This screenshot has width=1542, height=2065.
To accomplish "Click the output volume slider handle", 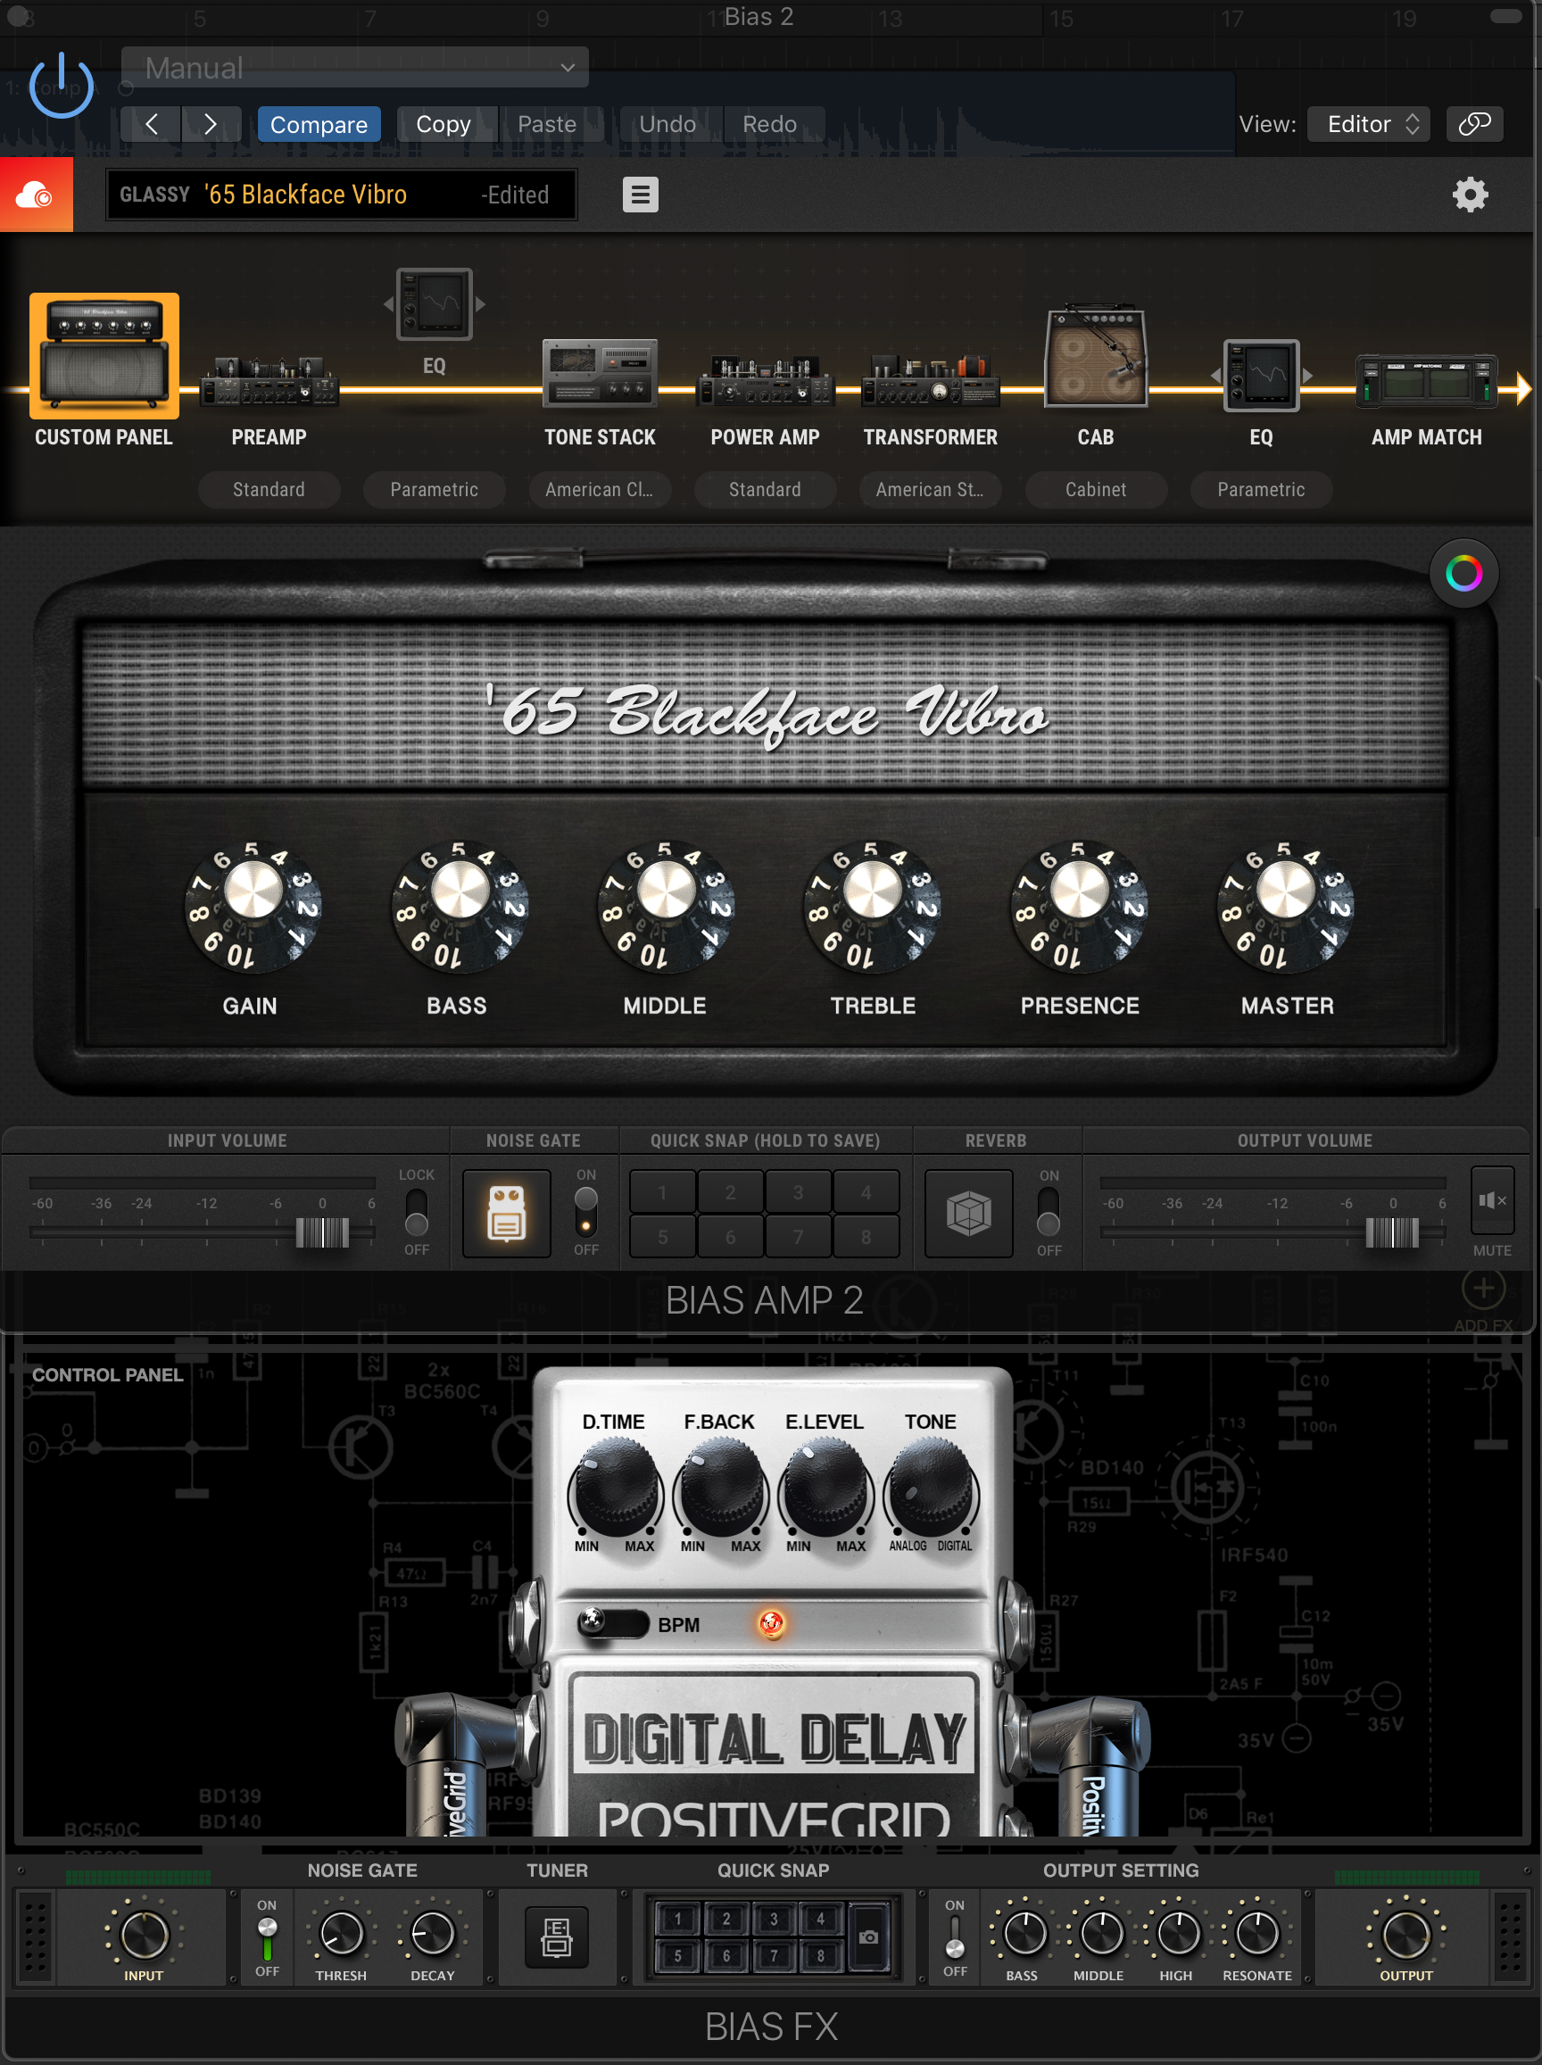I will click(x=1392, y=1232).
